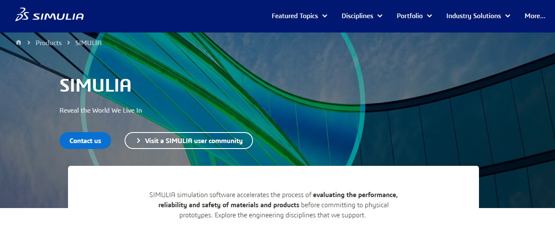This screenshot has width=555, height=230.
Task: Click the blue Contact us button
Action: pyautogui.click(x=85, y=141)
